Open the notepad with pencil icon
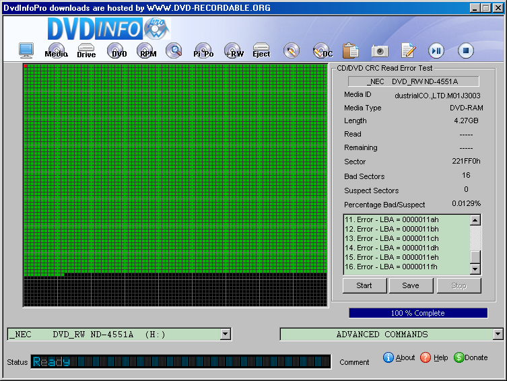 pos(408,50)
